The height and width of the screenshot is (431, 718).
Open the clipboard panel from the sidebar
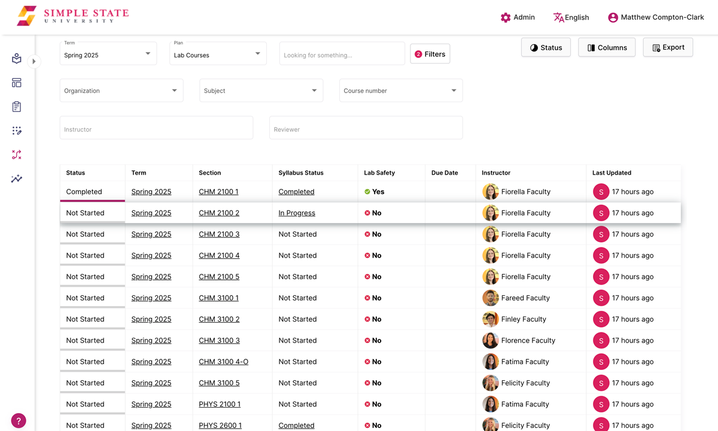[16, 106]
